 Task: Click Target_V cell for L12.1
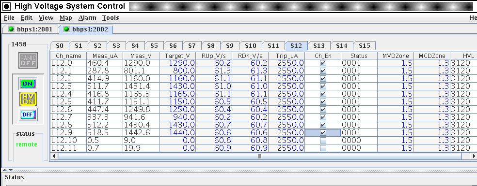(x=177, y=71)
